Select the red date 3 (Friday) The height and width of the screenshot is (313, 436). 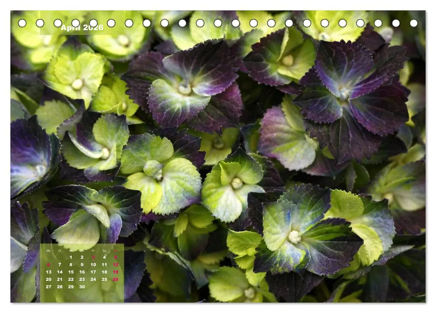coord(93,257)
